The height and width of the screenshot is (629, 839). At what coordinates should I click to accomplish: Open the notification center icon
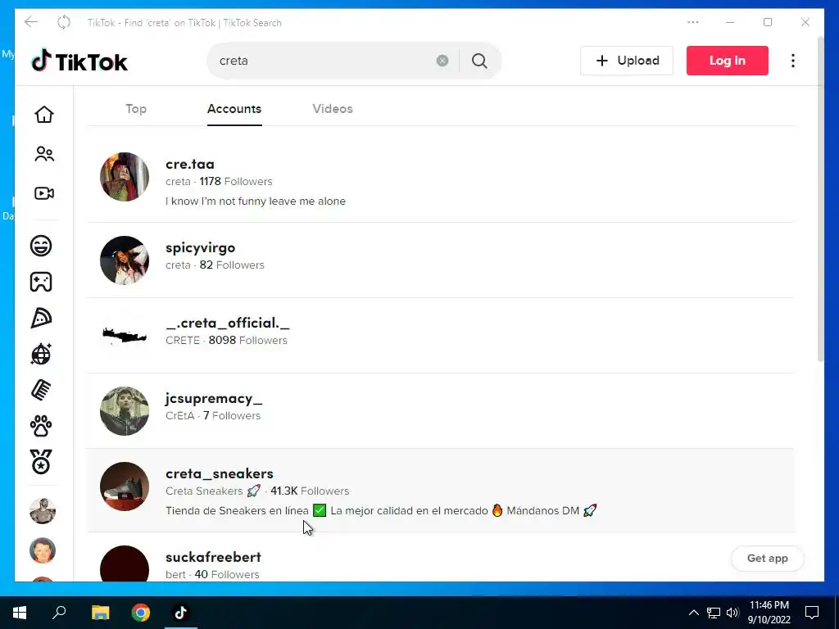coord(812,613)
